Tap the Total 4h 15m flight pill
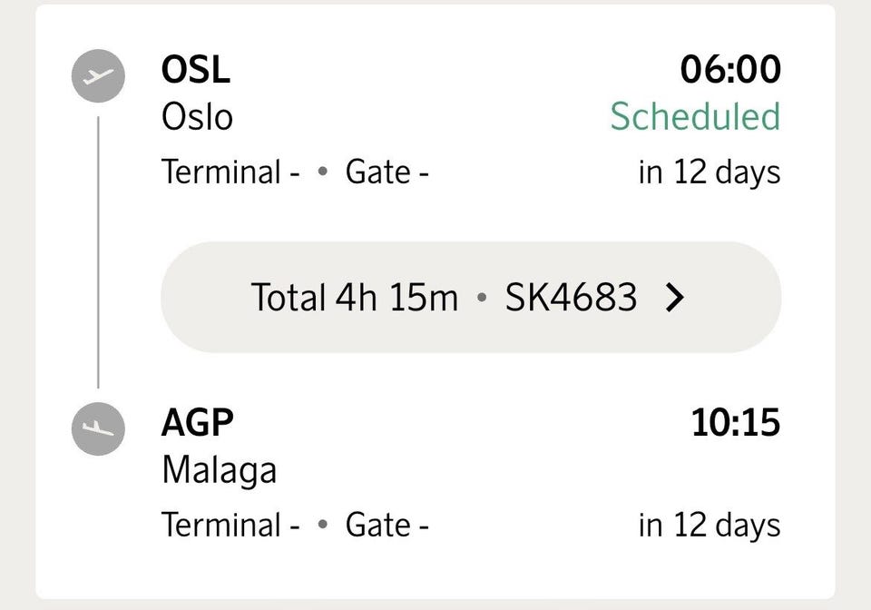This screenshot has width=871, height=610. [471, 297]
